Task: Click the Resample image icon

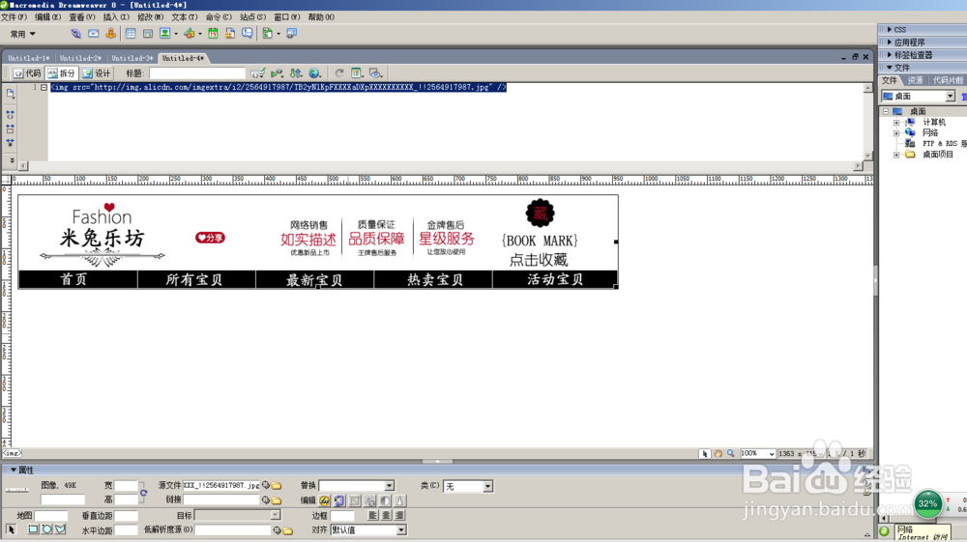Action: [370, 500]
